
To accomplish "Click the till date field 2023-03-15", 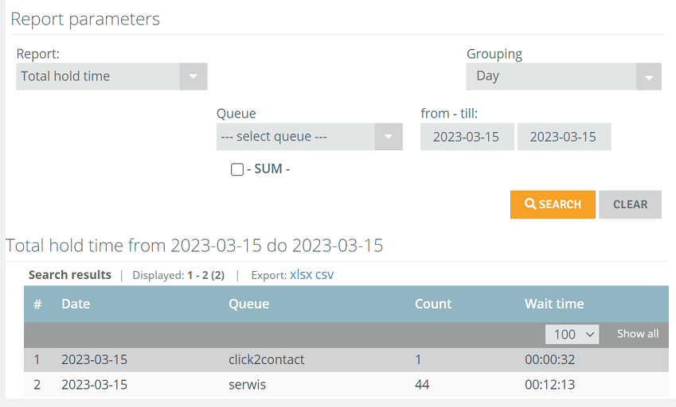I will coord(564,137).
